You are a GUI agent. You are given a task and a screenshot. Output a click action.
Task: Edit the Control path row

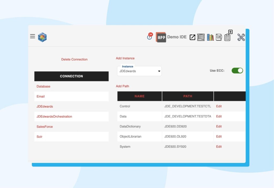[x=219, y=106]
